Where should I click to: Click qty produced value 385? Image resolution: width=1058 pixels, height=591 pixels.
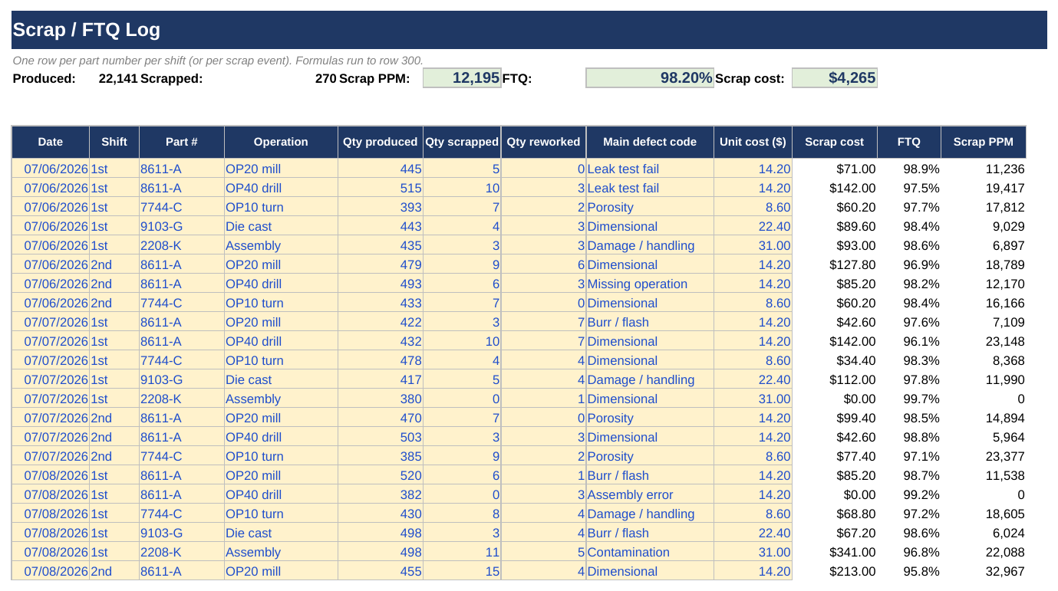(381, 456)
